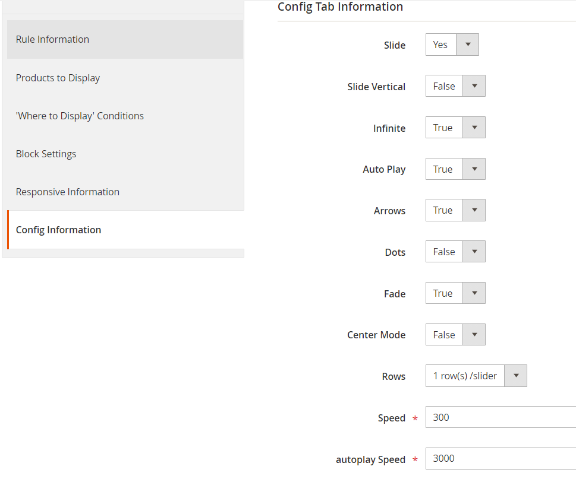The image size is (576, 479).
Task: Change the Auto Play dropdown value
Action: pyautogui.click(x=455, y=169)
